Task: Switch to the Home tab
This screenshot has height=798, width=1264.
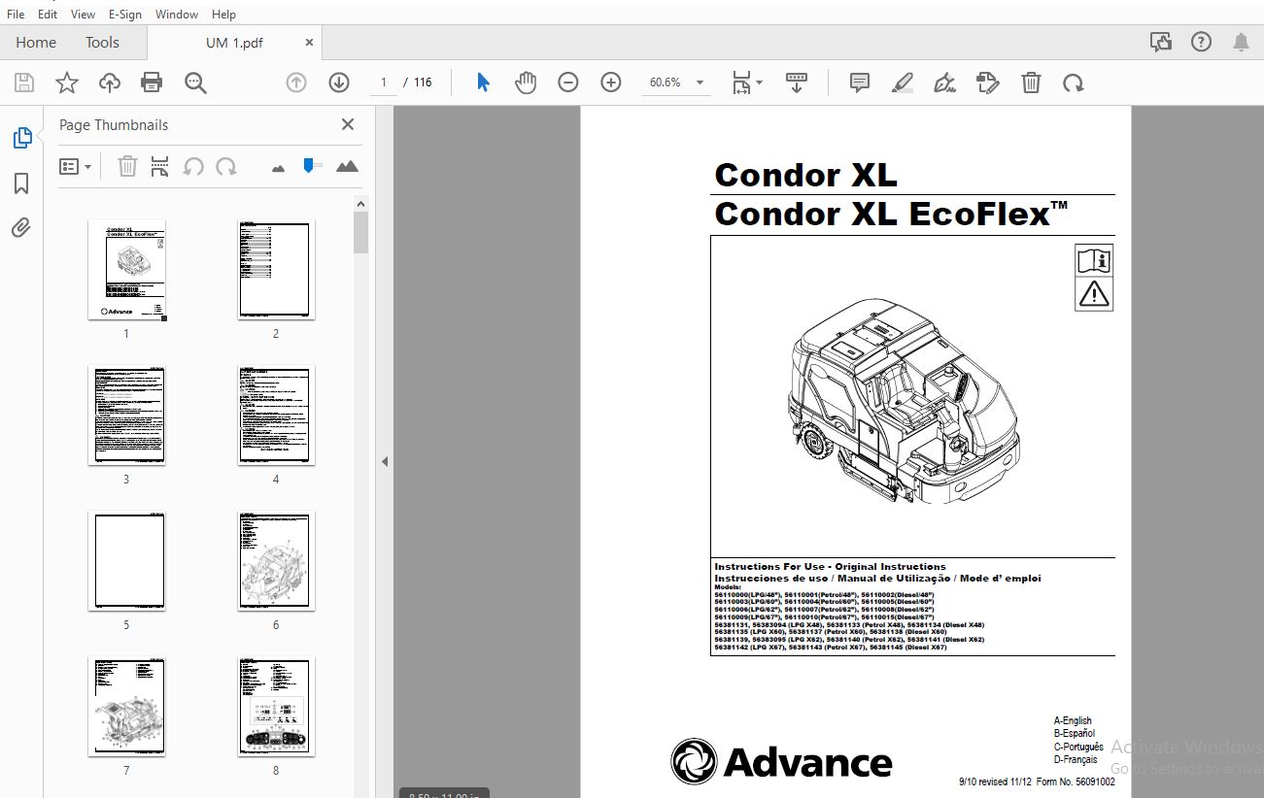Action: pos(36,43)
